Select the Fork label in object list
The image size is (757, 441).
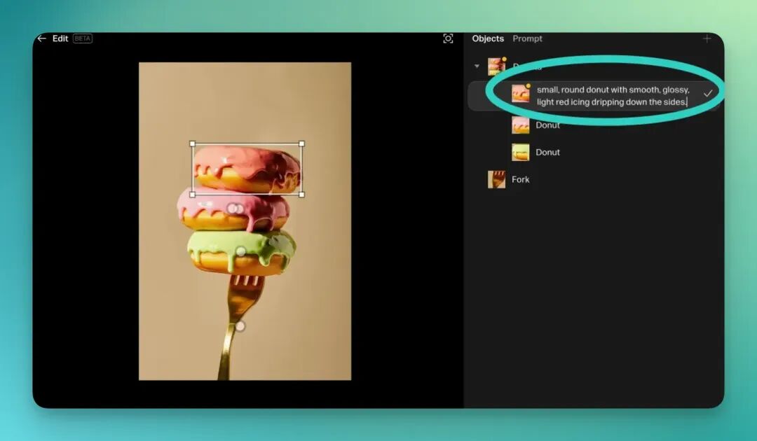(x=521, y=180)
